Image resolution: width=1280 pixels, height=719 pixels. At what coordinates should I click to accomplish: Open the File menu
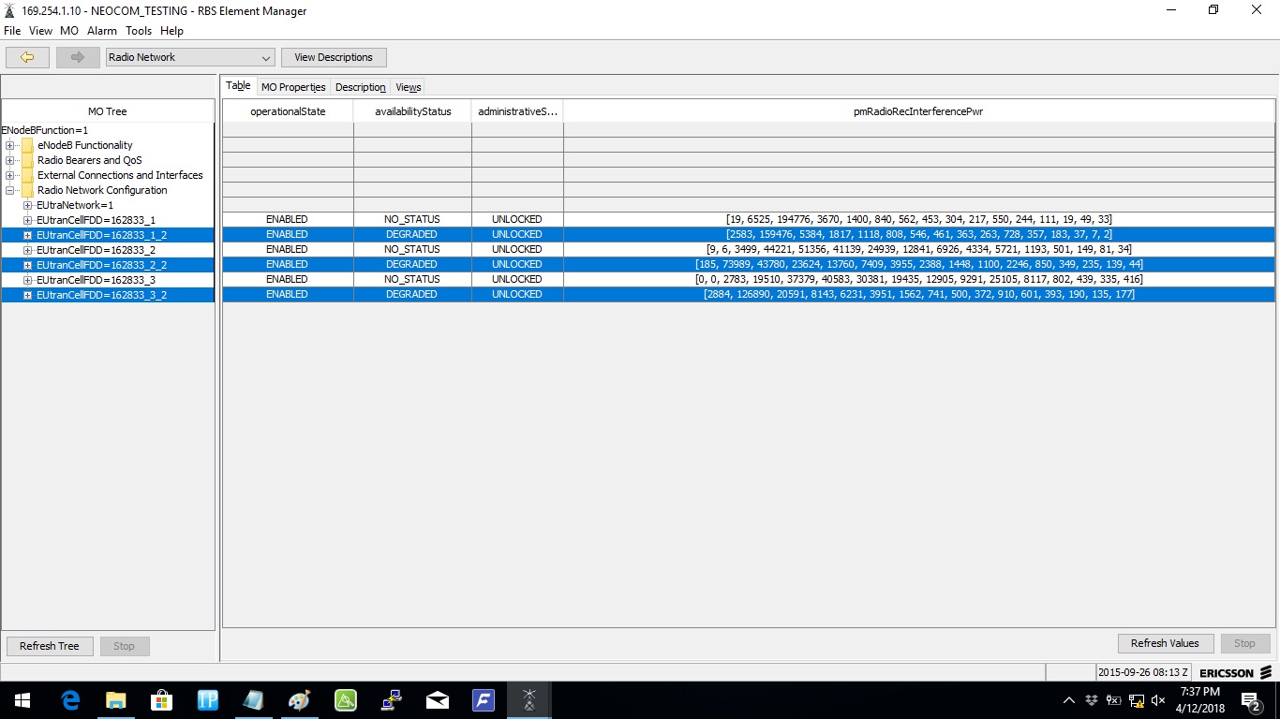coord(12,31)
